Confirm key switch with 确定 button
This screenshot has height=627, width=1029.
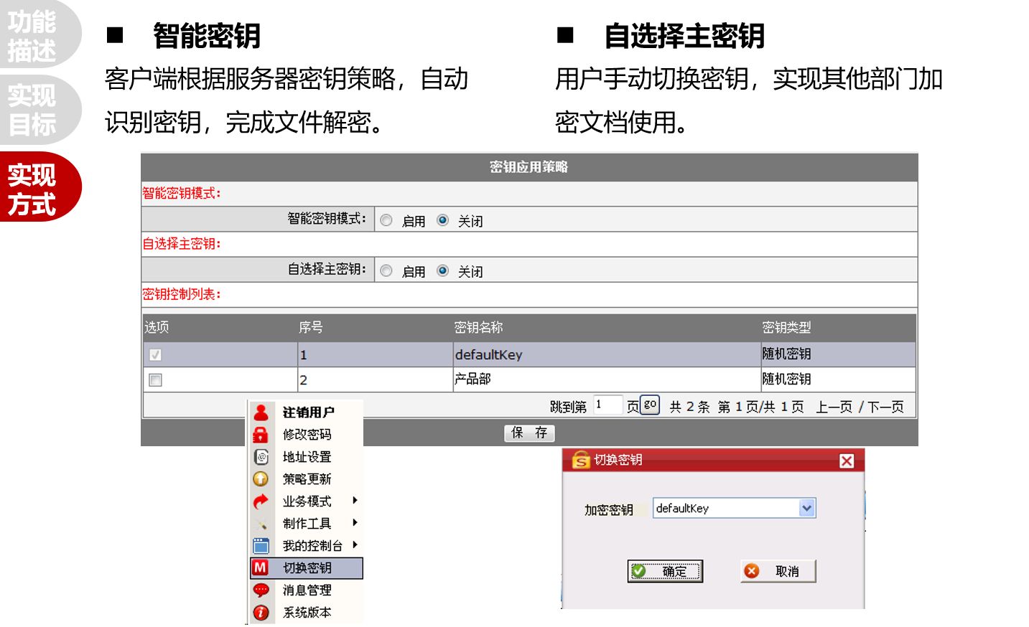(664, 571)
